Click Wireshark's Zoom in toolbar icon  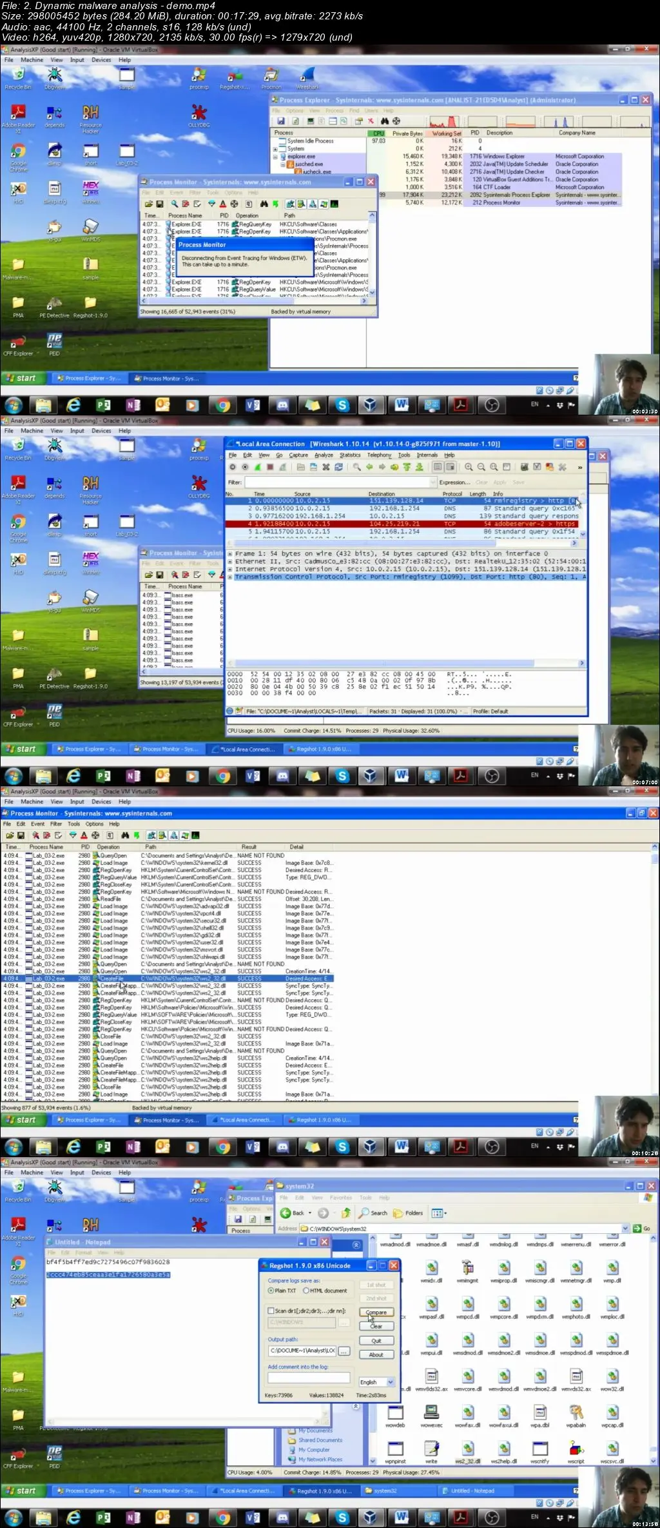tap(469, 467)
